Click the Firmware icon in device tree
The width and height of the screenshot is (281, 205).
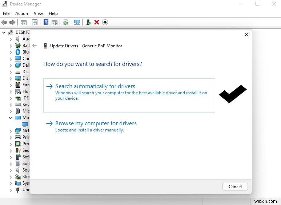coord(18,85)
